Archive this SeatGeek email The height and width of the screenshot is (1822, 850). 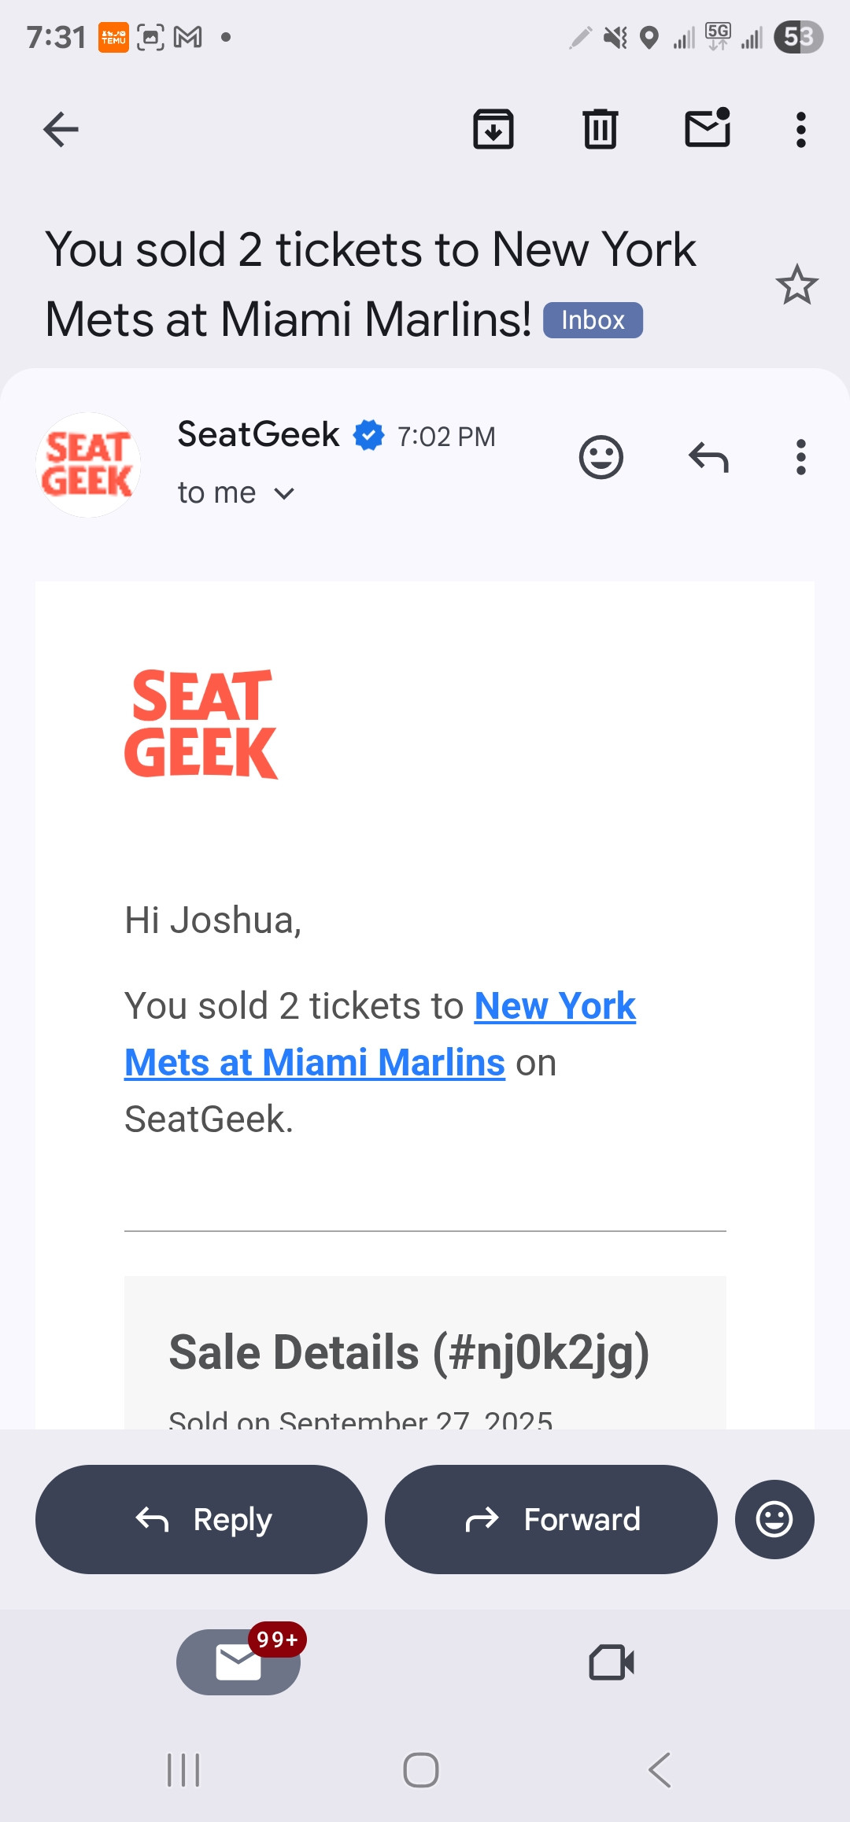493,130
